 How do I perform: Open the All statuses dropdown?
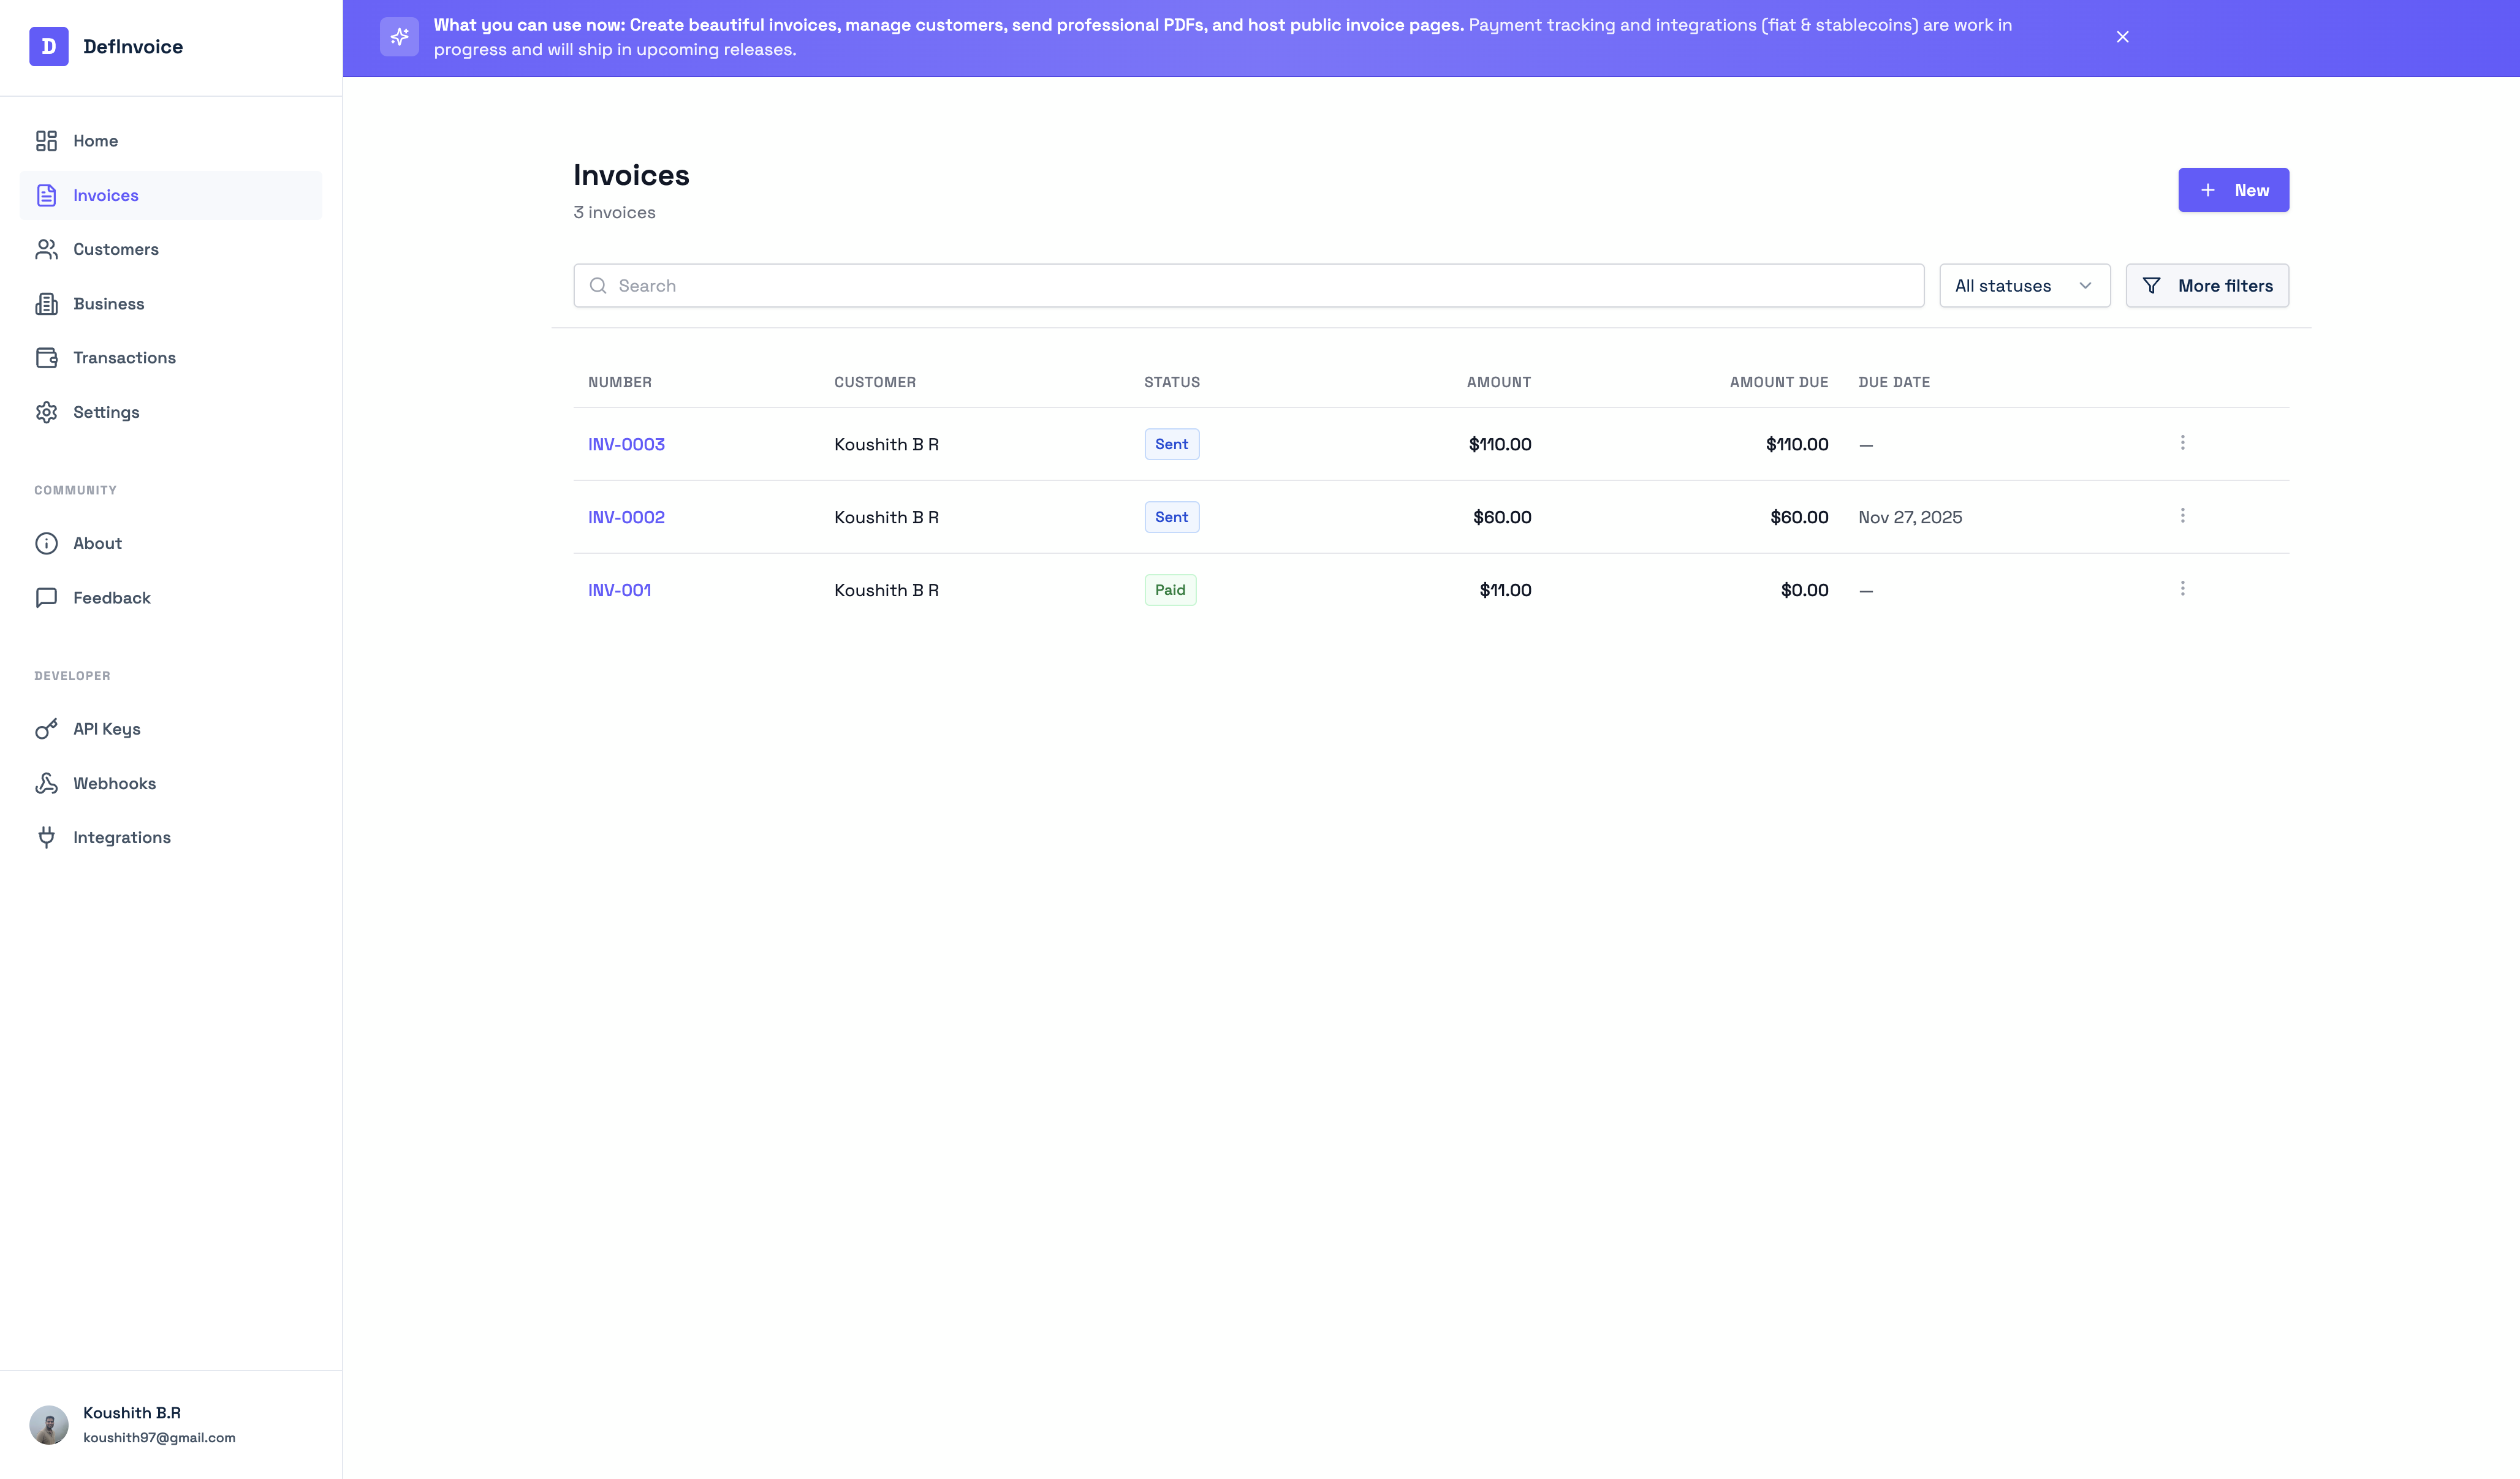[2023, 285]
